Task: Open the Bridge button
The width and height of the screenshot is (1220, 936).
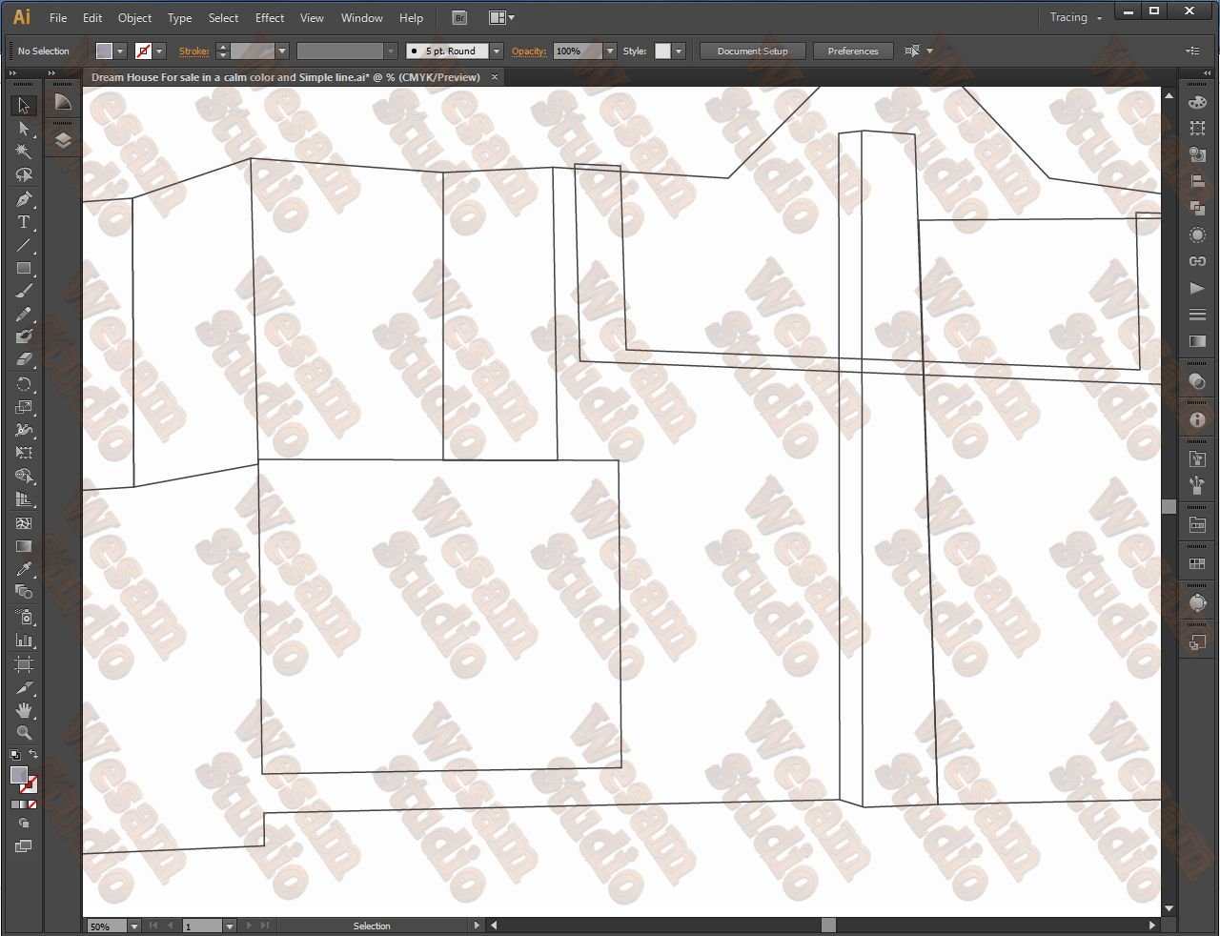Action: 459,18
